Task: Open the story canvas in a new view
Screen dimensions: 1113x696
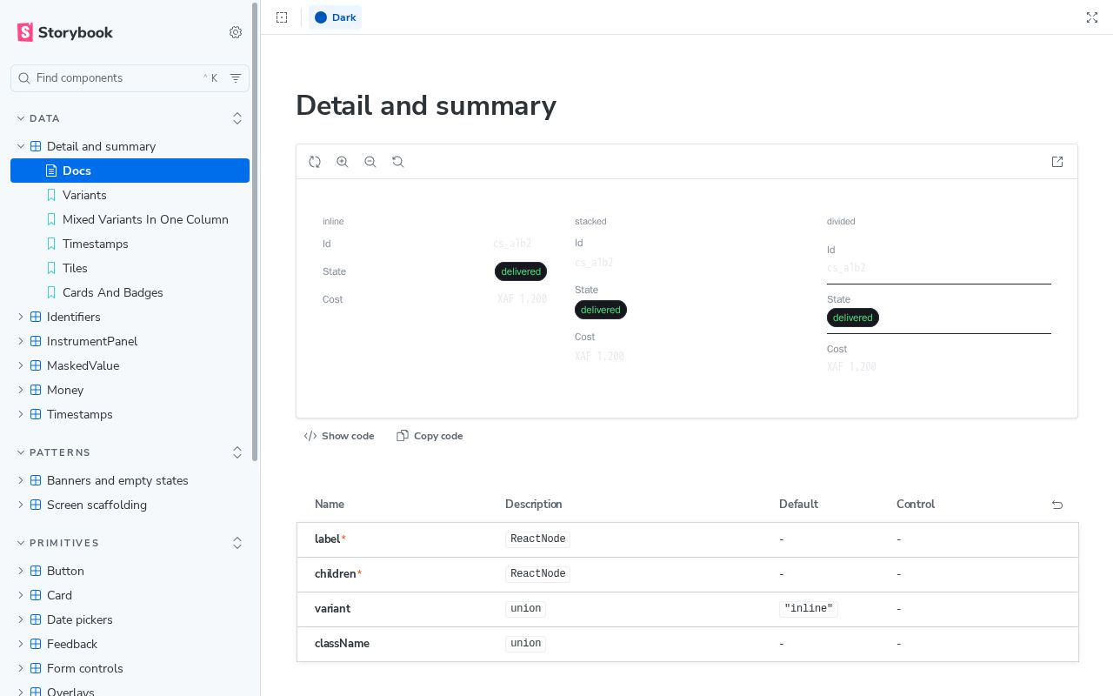Action: tap(1057, 162)
